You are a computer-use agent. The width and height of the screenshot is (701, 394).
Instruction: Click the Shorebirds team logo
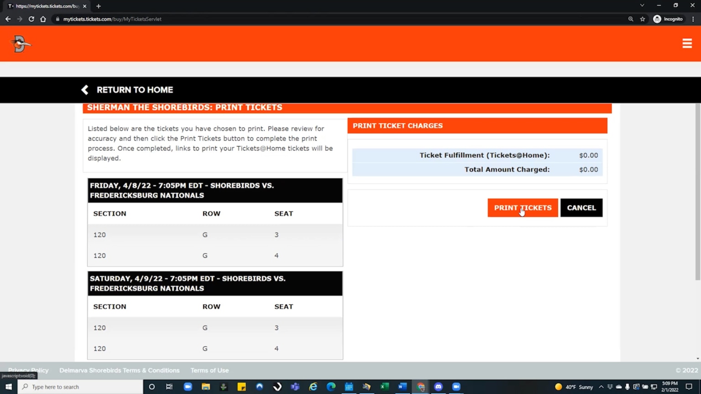20,44
